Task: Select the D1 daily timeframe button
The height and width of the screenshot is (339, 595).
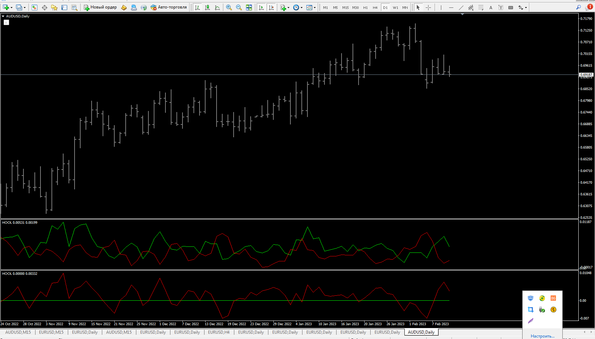Action: click(x=385, y=7)
